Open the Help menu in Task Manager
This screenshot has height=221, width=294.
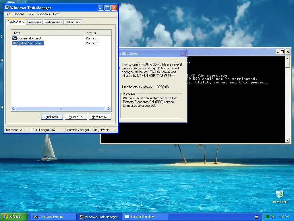tap(56, 14)
